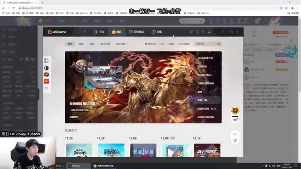Select the top banner list entry

tap(205, 58)
